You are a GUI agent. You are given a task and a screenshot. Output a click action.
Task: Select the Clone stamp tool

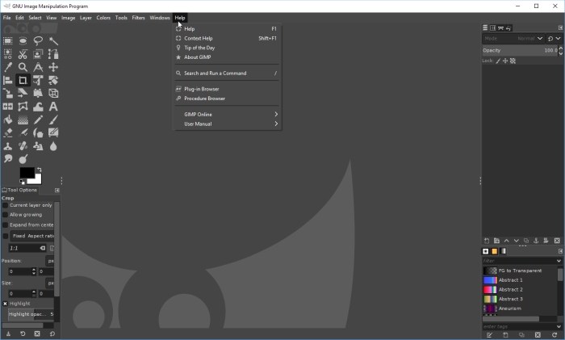7,146
